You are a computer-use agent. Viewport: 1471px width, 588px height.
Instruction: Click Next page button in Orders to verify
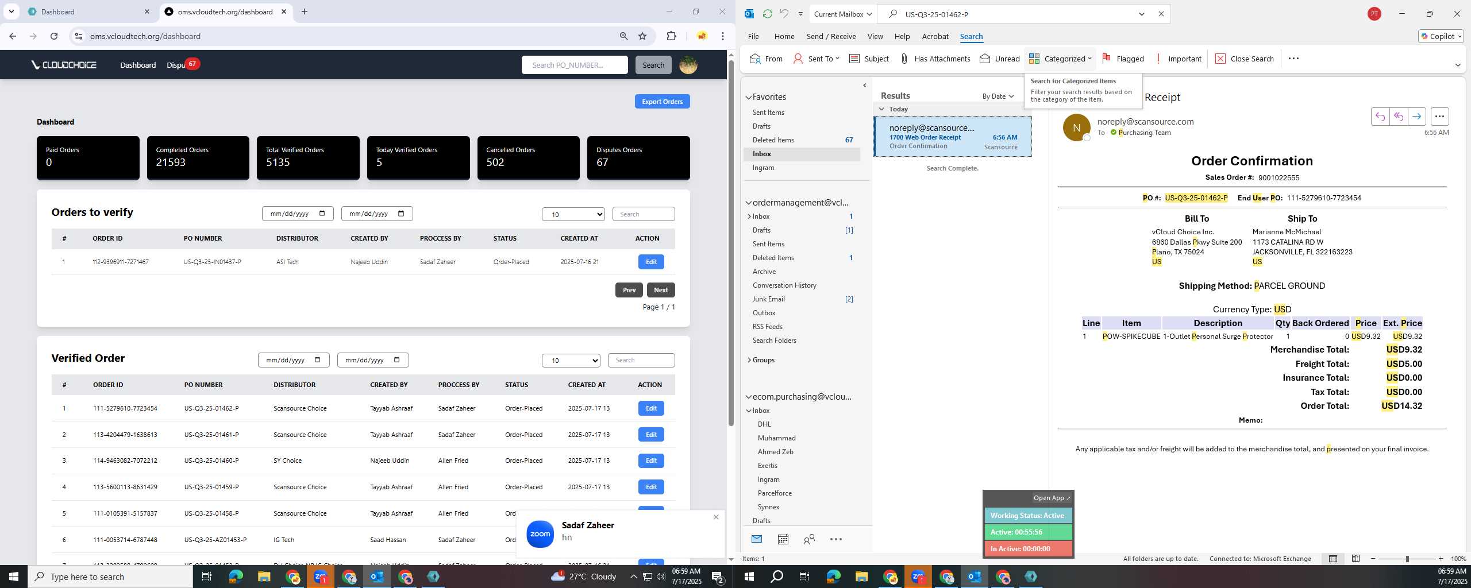[661, 290]
